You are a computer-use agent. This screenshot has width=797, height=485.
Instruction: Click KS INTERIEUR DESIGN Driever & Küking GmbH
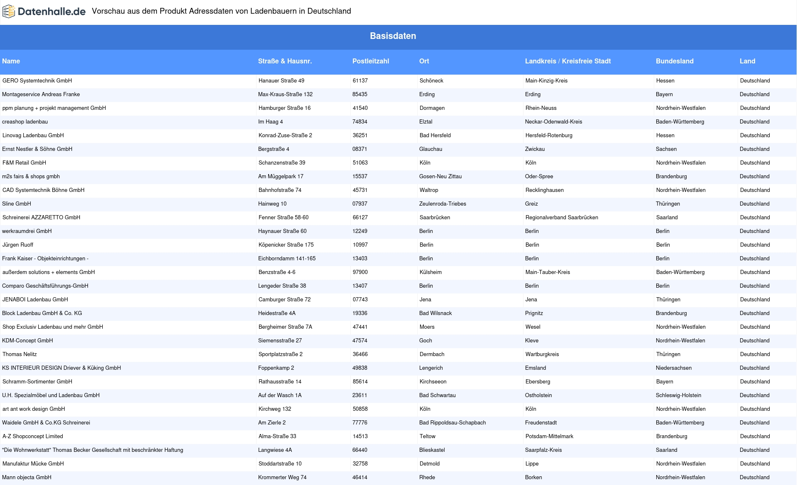point(61,368)
